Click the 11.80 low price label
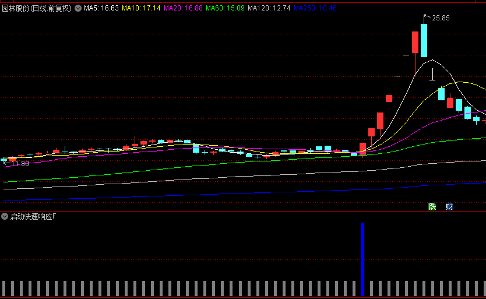 click(x=20, y=163)
